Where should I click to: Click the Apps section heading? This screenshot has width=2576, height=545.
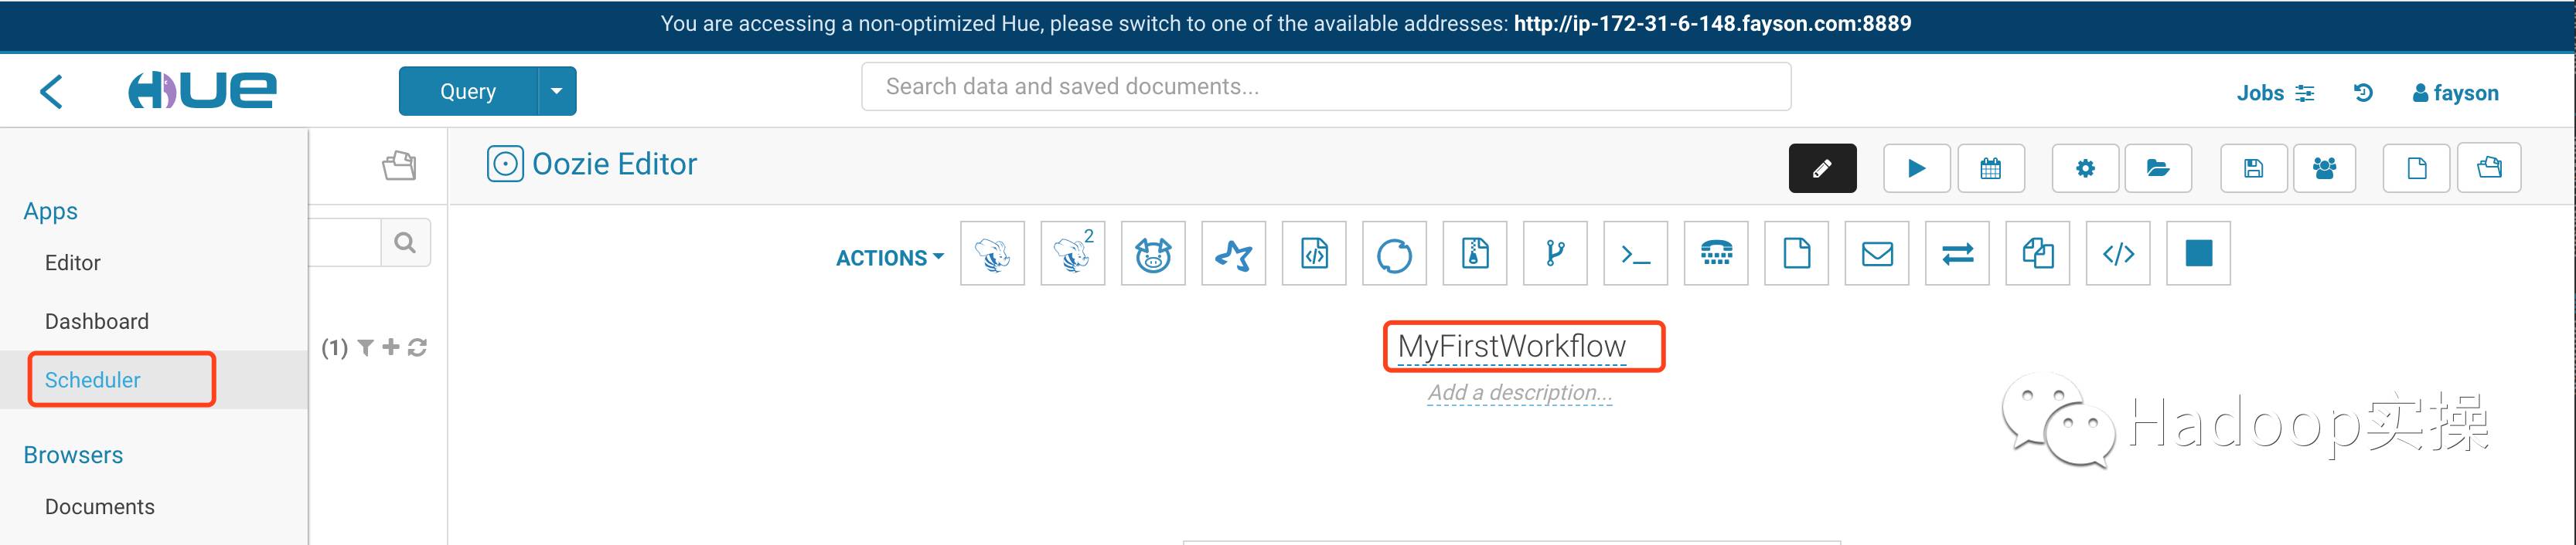[x=50, y=212]
